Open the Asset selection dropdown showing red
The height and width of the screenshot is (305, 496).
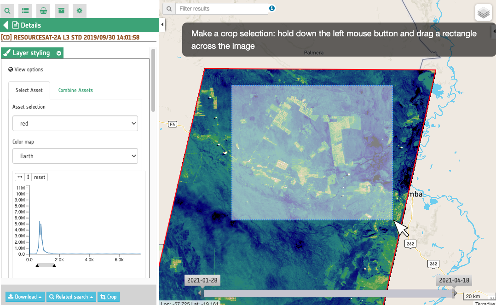[x=75, y=123]
